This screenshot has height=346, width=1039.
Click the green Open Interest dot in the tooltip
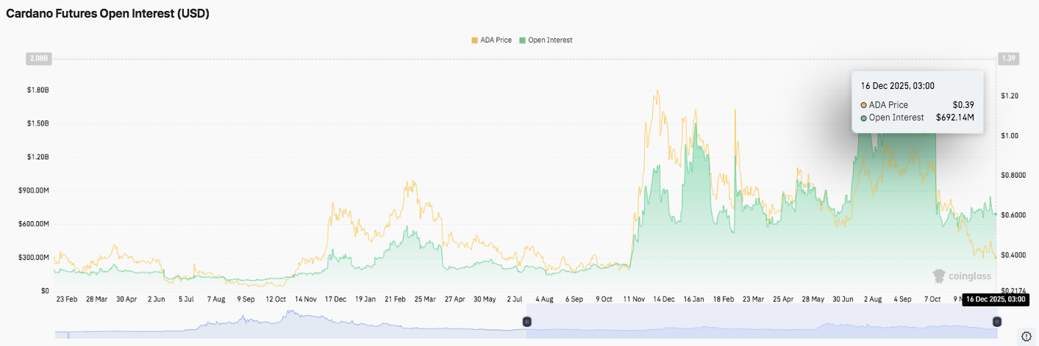point(863,118)
